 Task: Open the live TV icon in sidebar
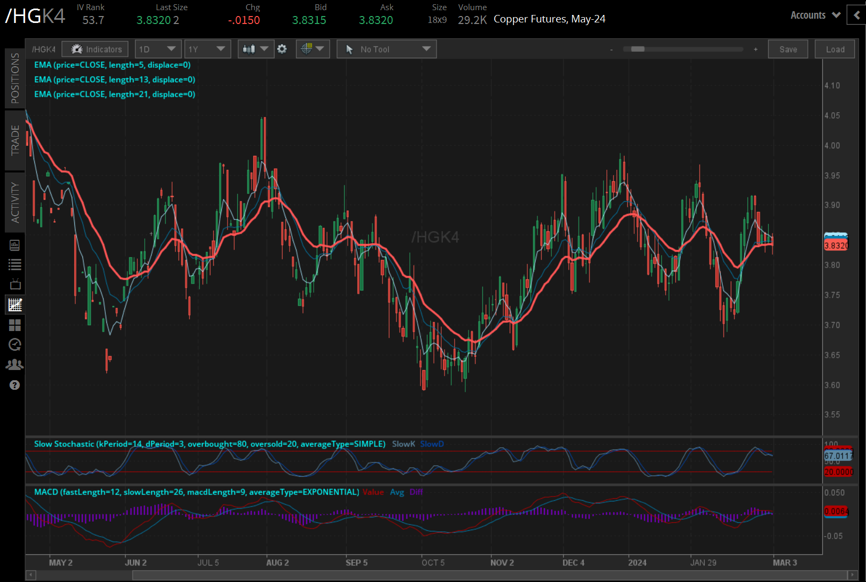15,284
